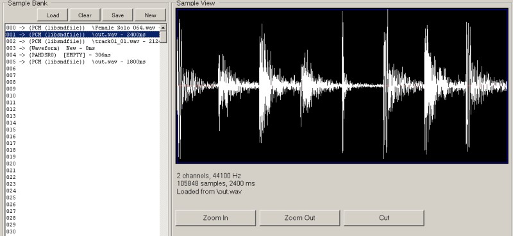Click the sample list scroll up arrow

163,28
